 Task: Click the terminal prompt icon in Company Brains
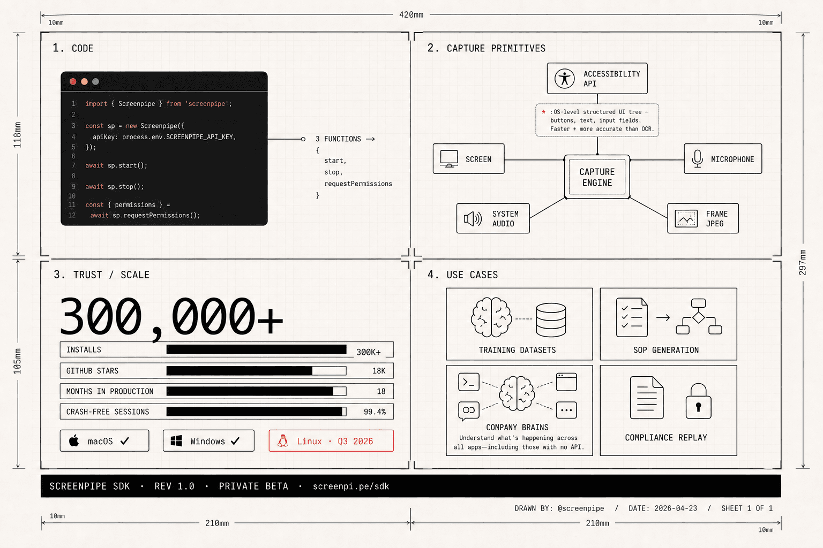point(469,382)
